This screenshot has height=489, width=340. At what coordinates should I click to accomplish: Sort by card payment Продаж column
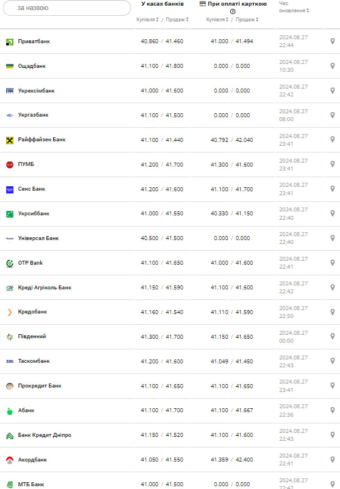tap(247, 20)
